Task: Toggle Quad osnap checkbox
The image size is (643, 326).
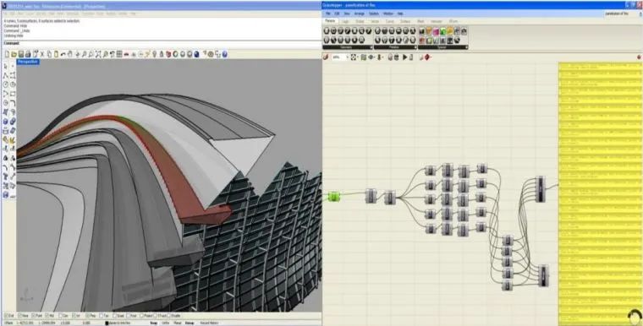Action: 114,316
